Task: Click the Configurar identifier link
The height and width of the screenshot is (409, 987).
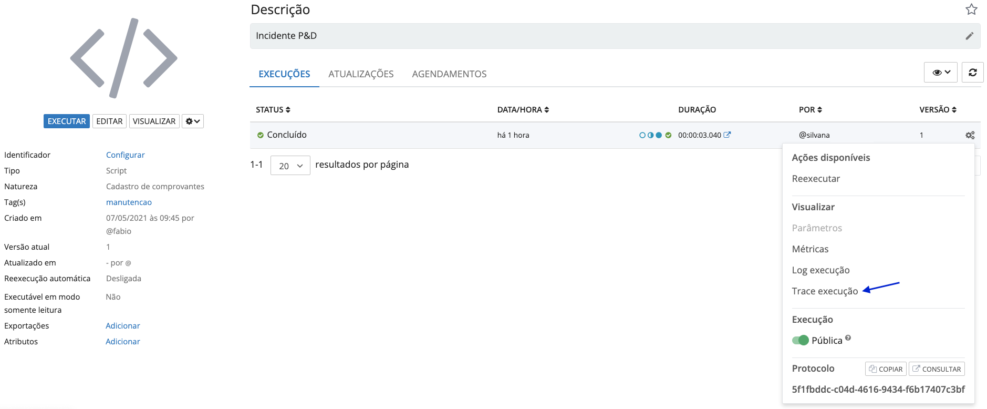Action: [x=125, y=155]
